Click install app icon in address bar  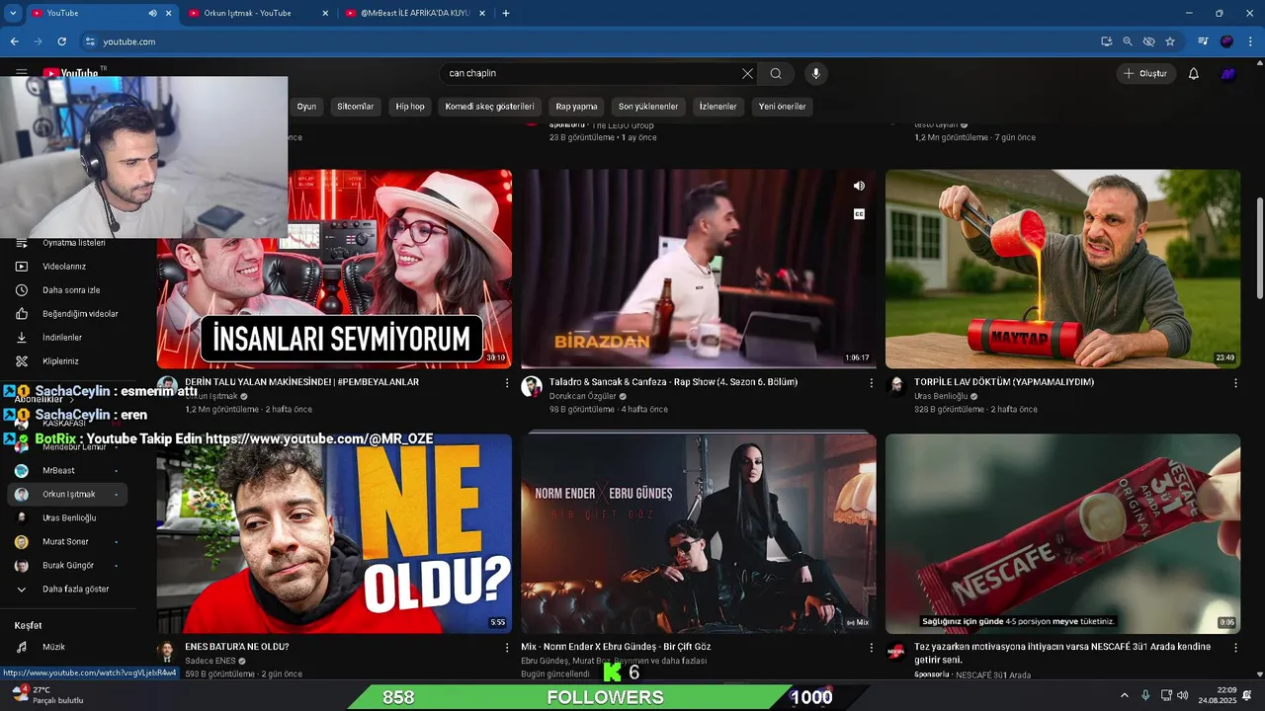[x=1106, y=41]
